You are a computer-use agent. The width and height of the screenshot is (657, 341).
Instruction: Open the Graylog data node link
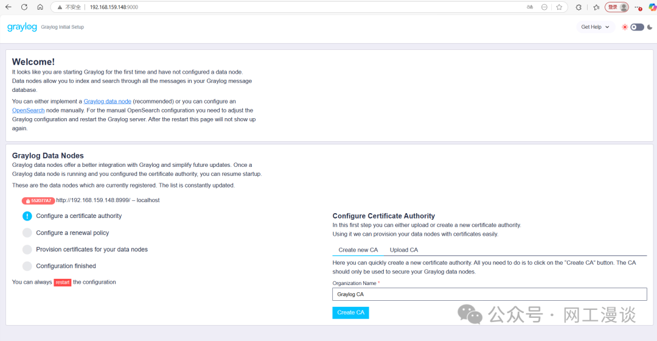tap(107, 101)
